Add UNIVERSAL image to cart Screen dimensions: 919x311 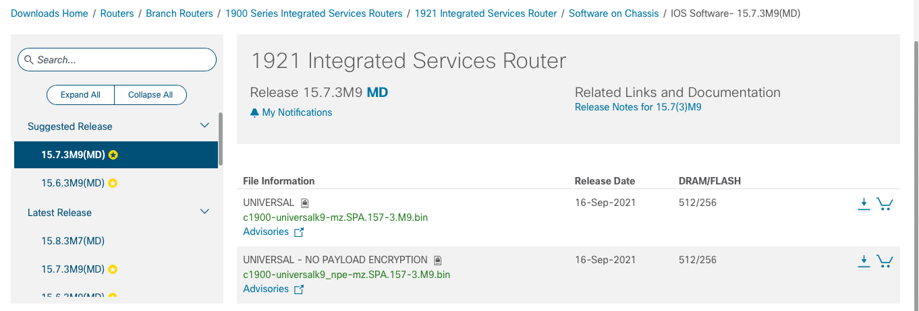(885, 204)
